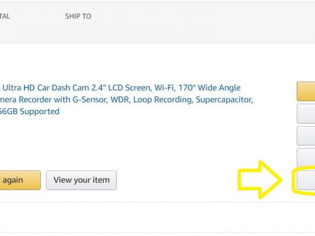
Task: Click the word Supercapacitor in the product title
Action: coord(224,100)
